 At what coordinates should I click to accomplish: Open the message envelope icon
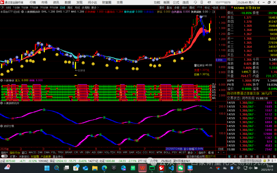pyautogui.click(x=209, y=2)
